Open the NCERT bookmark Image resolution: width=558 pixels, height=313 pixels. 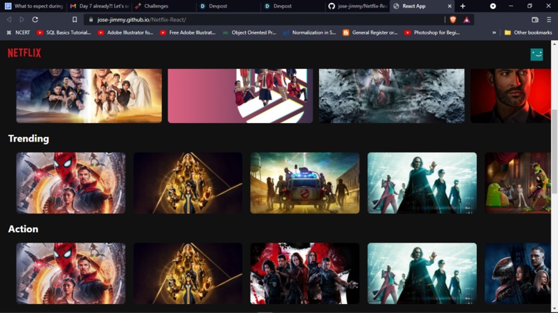(19, 32)
